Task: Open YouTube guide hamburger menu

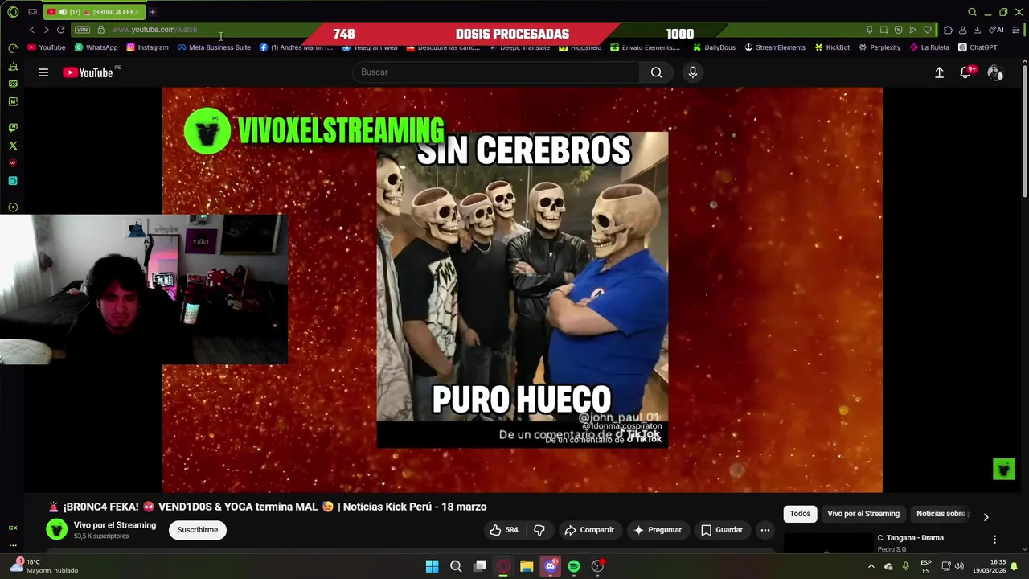Action: click(43, 72)
